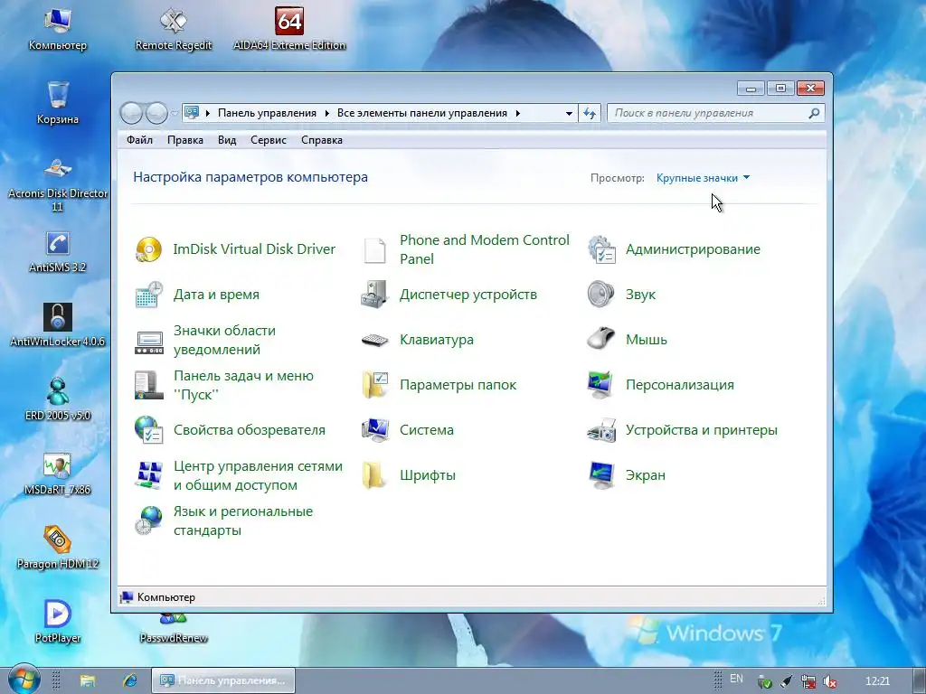
Task: Select the PotPlayer desktop icon
Action: [x=58, y=614]
